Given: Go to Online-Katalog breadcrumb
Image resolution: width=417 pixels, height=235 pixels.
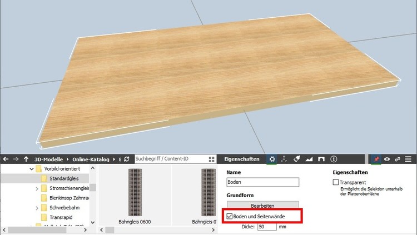Looking at the screenshot, I should pos(91,159).
